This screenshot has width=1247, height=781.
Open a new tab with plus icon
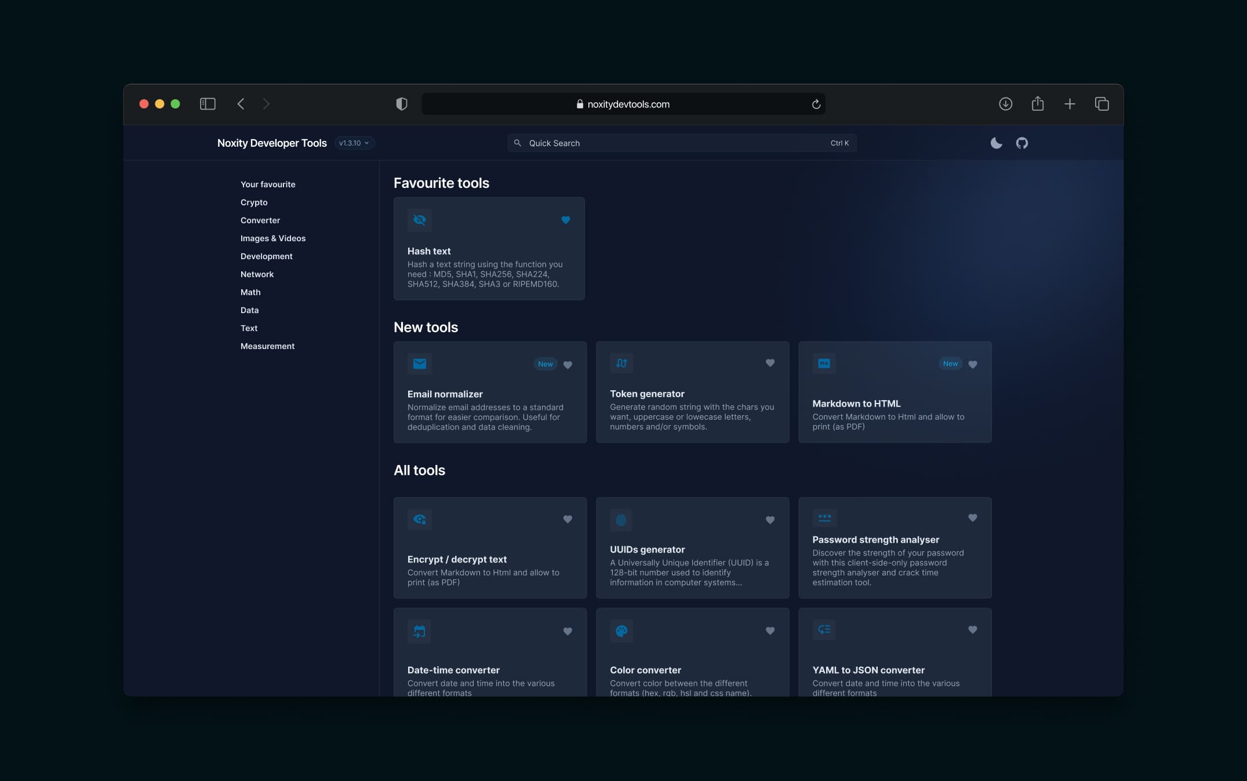(x=1070, y=104)
